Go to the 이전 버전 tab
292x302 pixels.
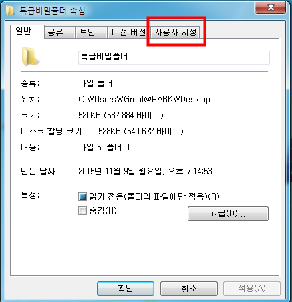pos(129,33)
